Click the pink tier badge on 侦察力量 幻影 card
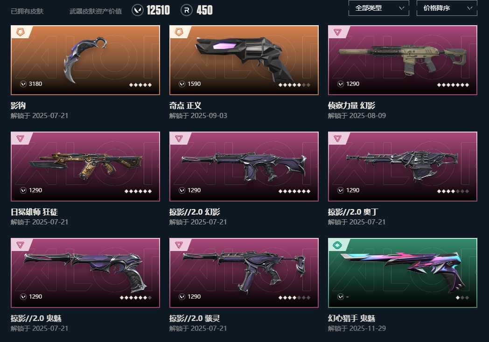489x342 pixels. (337, 32)
